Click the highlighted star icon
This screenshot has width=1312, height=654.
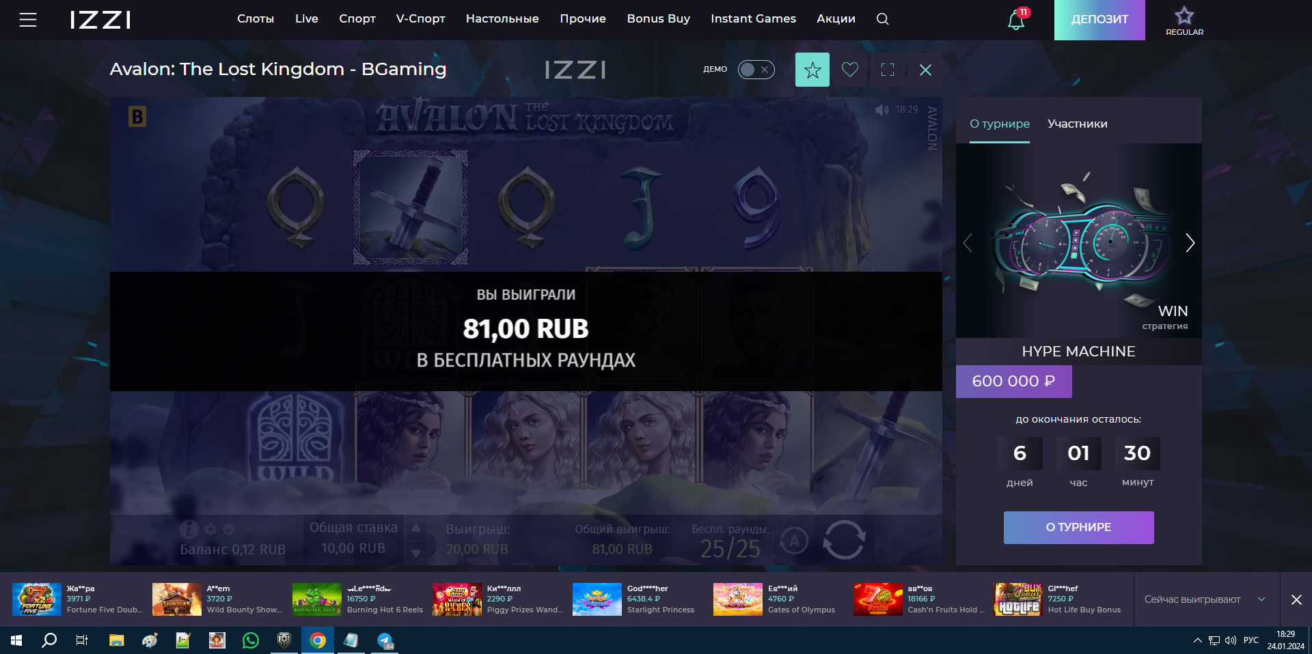(812, 70)
